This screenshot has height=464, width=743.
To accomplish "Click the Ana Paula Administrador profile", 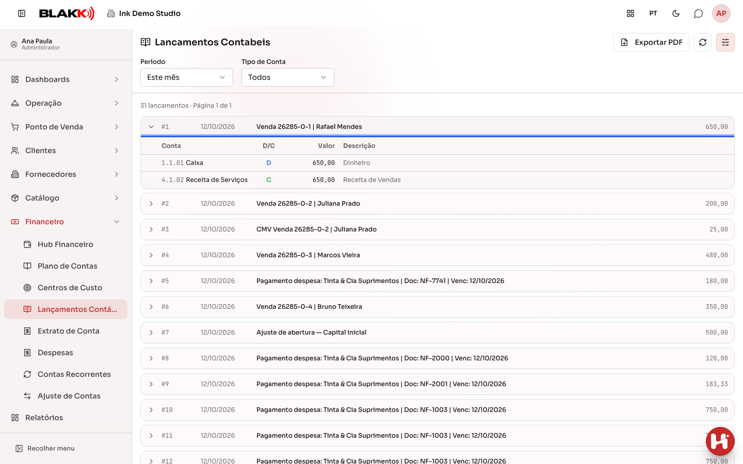I will click(x=66, y=44).
